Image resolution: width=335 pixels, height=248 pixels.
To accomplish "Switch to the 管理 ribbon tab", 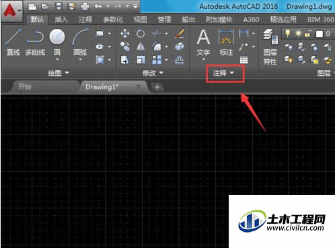I will tap(164, 19).
